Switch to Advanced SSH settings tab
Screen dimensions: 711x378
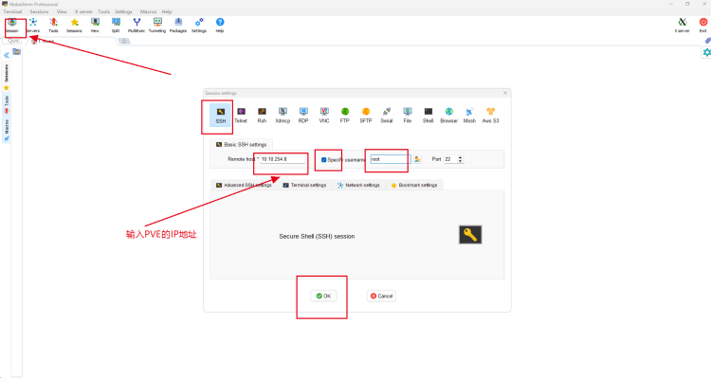pos(244,185)
